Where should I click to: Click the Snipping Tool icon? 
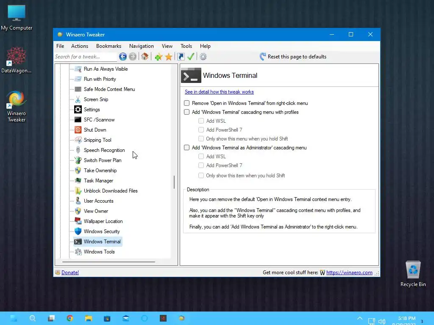[78, 140]
